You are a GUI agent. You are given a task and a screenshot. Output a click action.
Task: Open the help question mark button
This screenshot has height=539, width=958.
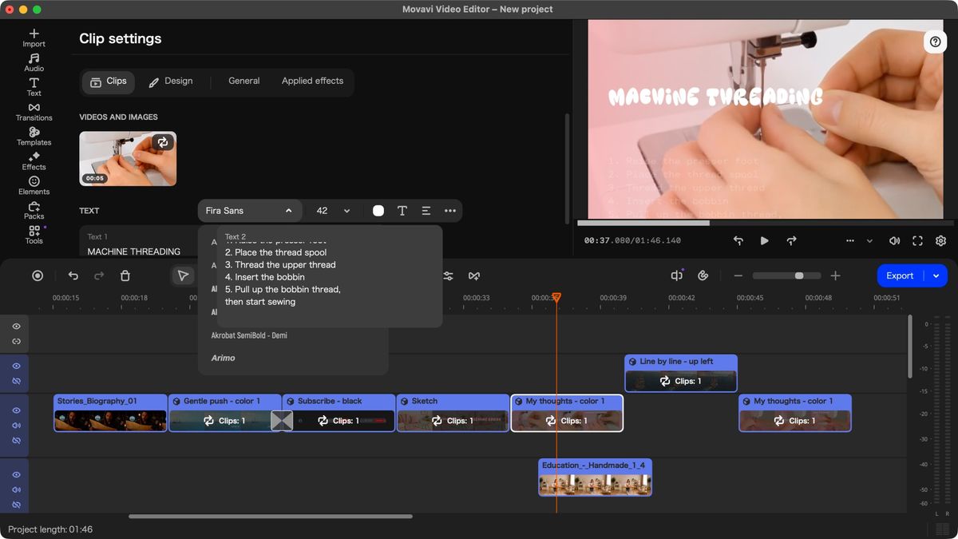coord(936,42)
